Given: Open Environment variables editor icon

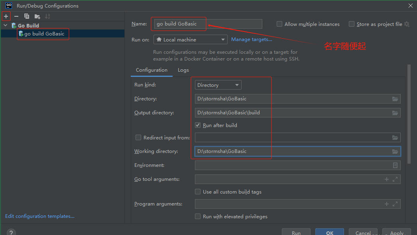Looking at the screenshot, I should point(395,165).
